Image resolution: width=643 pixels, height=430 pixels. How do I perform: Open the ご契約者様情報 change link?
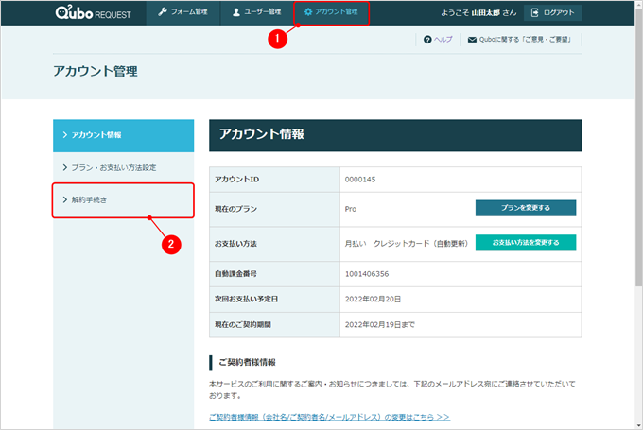329,417
